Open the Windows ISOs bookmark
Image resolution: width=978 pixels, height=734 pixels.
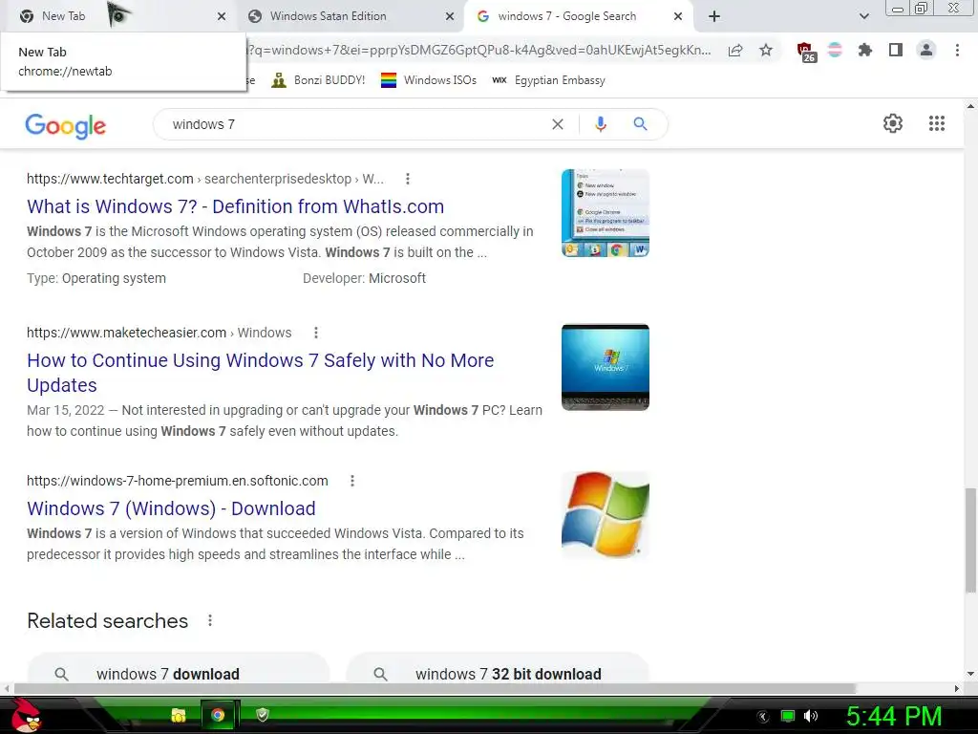(429, 80)
